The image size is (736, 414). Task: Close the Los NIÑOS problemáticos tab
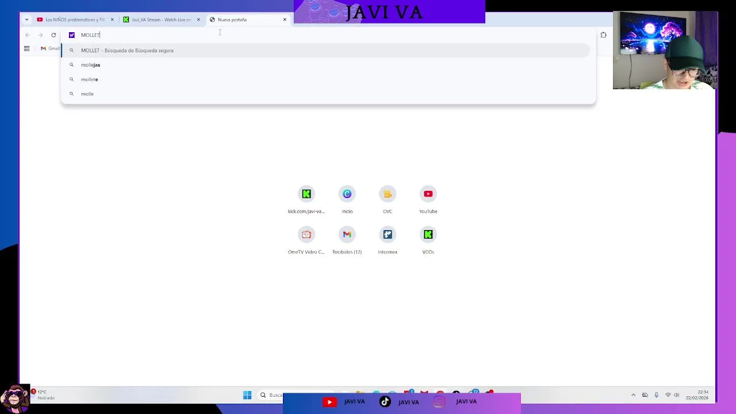(x=112, y=20)
